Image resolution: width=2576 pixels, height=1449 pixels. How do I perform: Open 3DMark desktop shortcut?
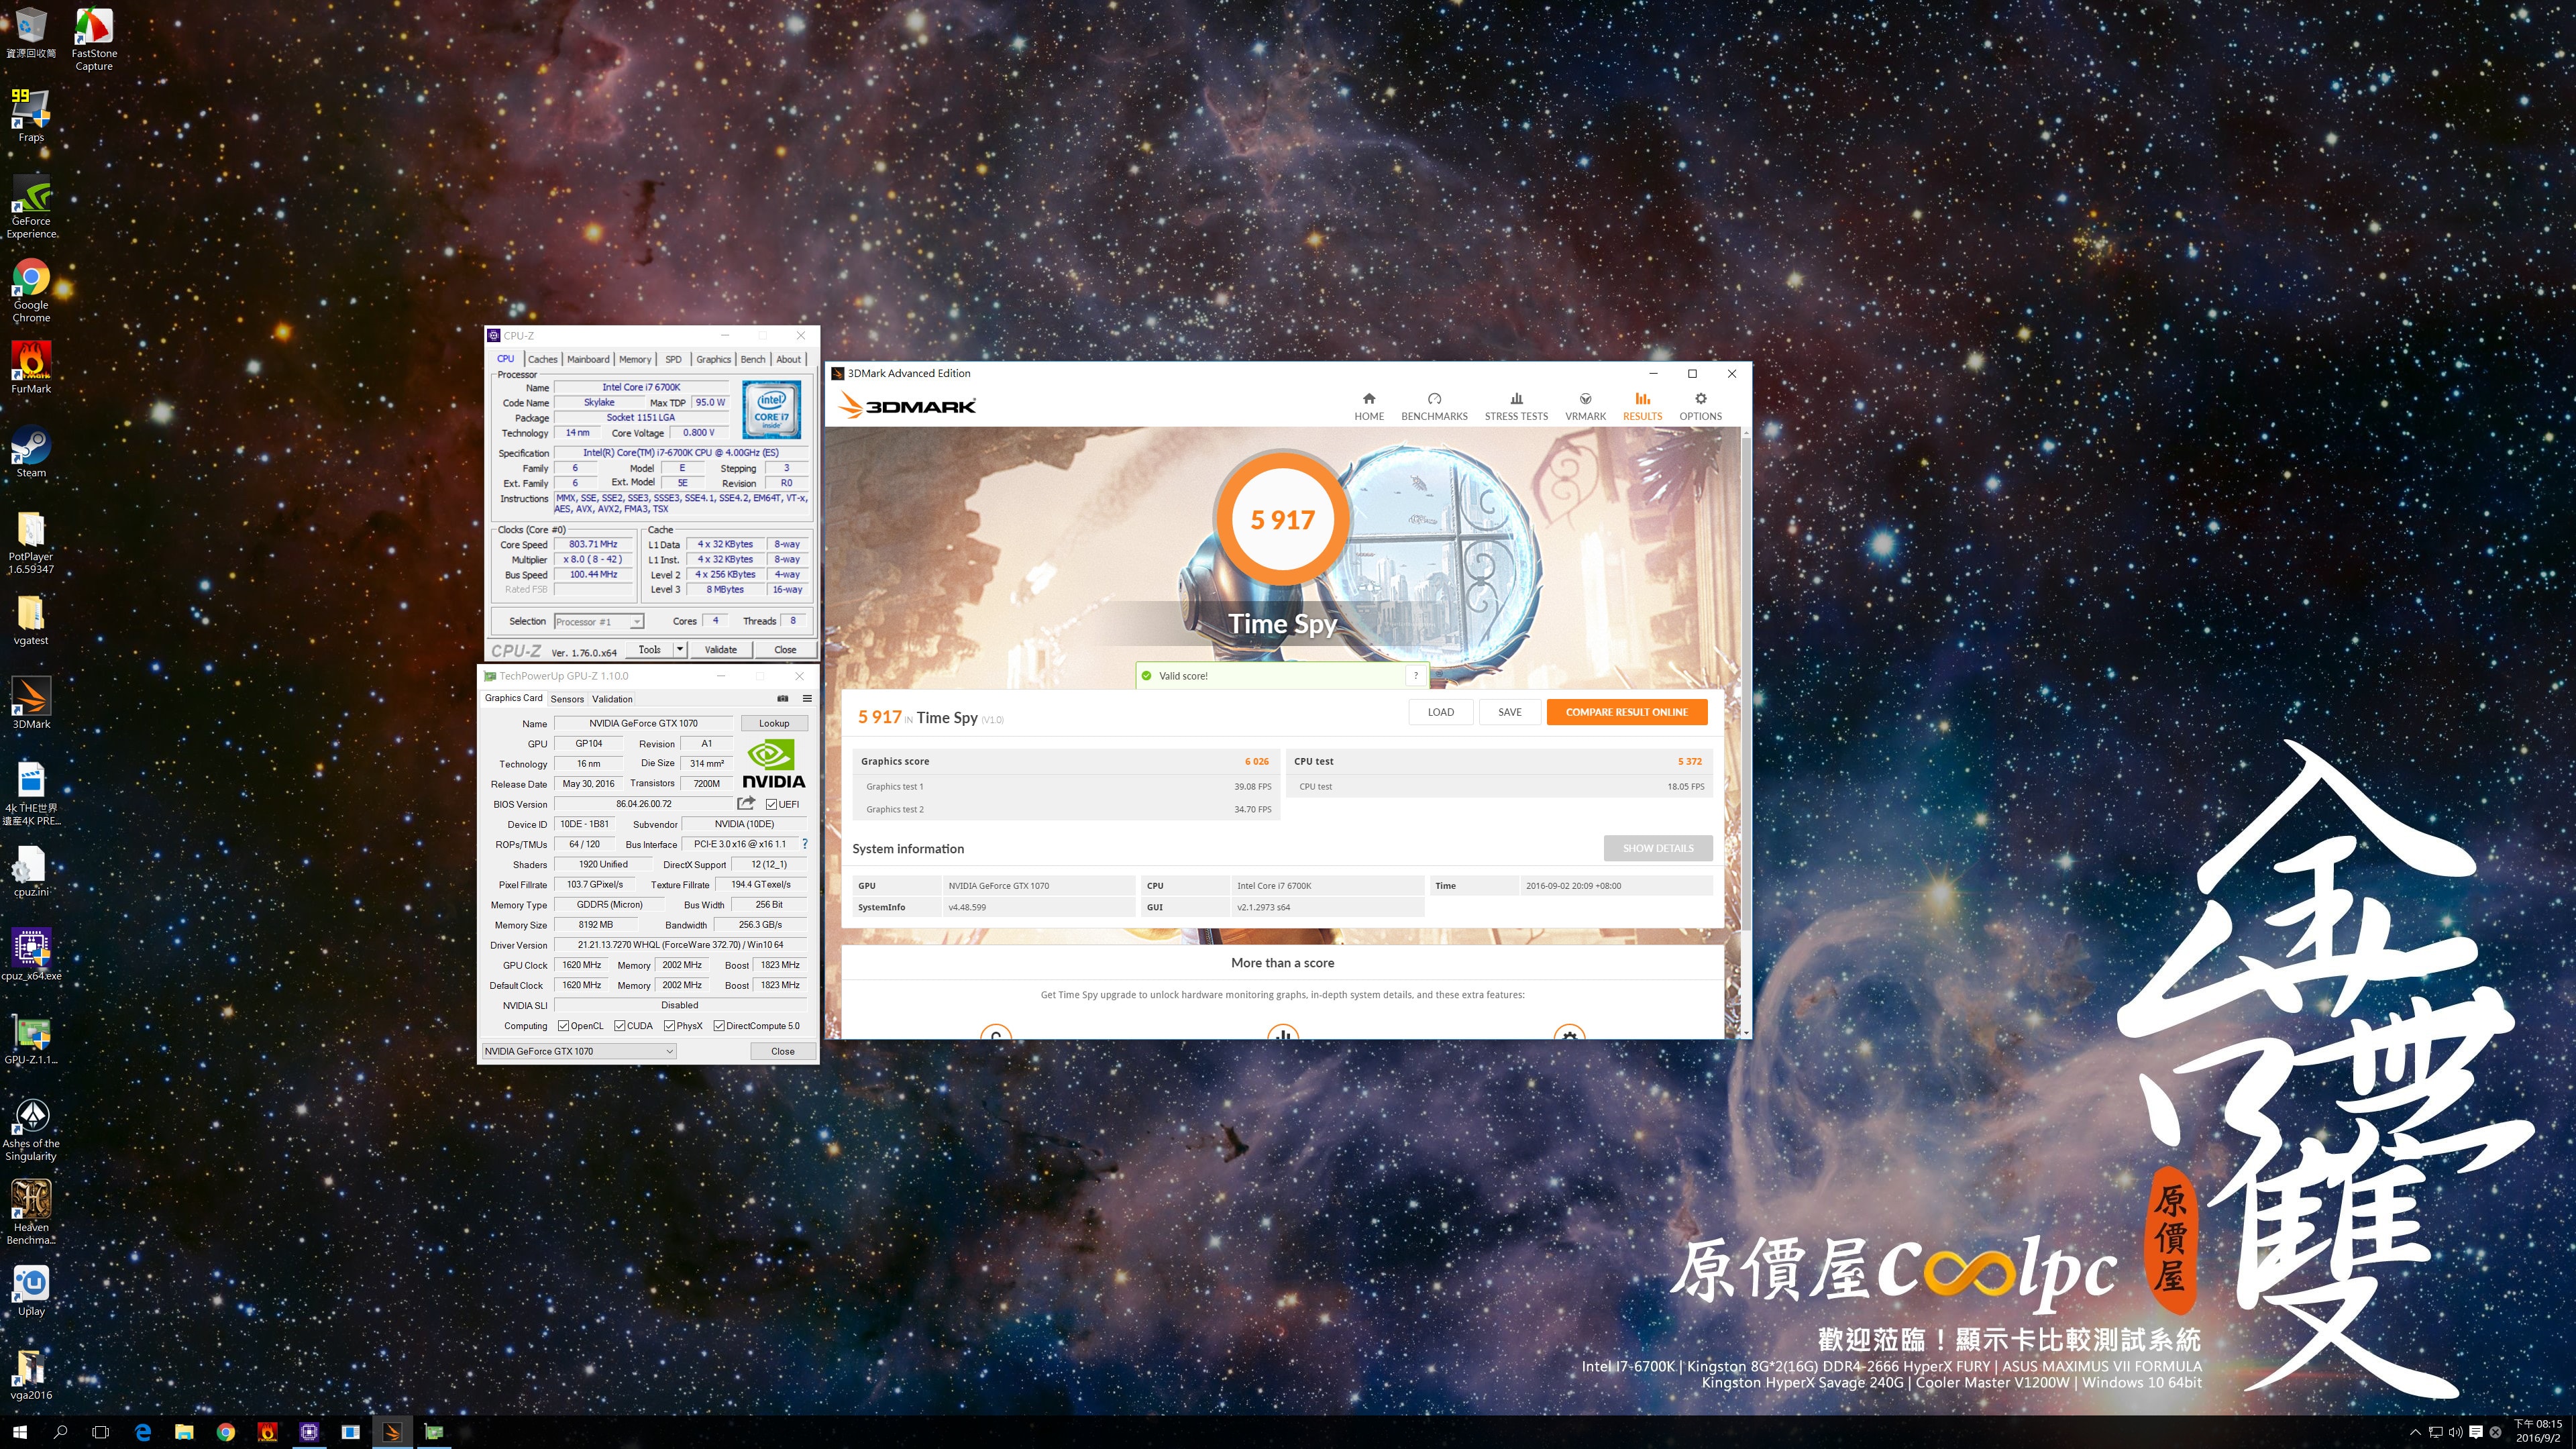pos(31,702)
